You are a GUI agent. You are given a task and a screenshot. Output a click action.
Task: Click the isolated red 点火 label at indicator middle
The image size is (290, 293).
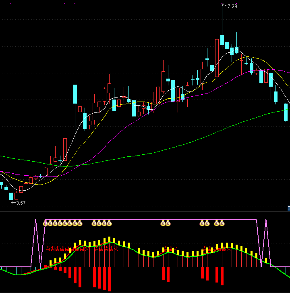pyautogui.click(x=170, y=249)
